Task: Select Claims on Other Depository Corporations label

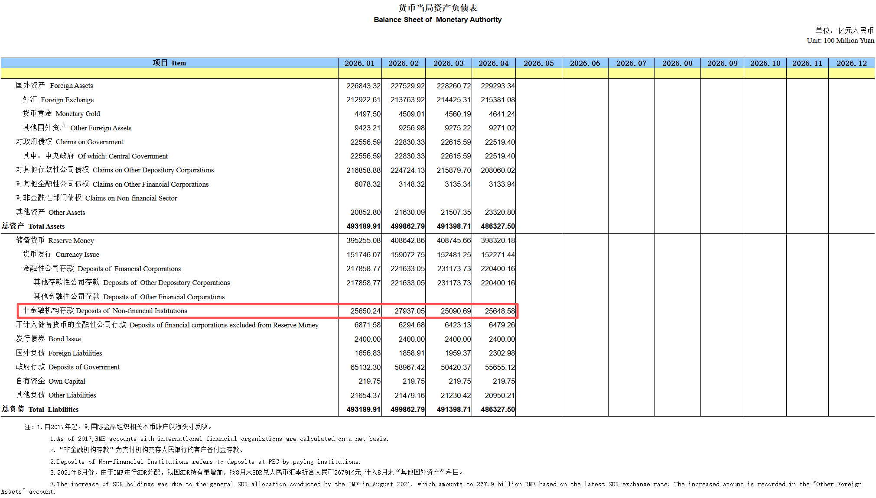Action: (115, 170)
